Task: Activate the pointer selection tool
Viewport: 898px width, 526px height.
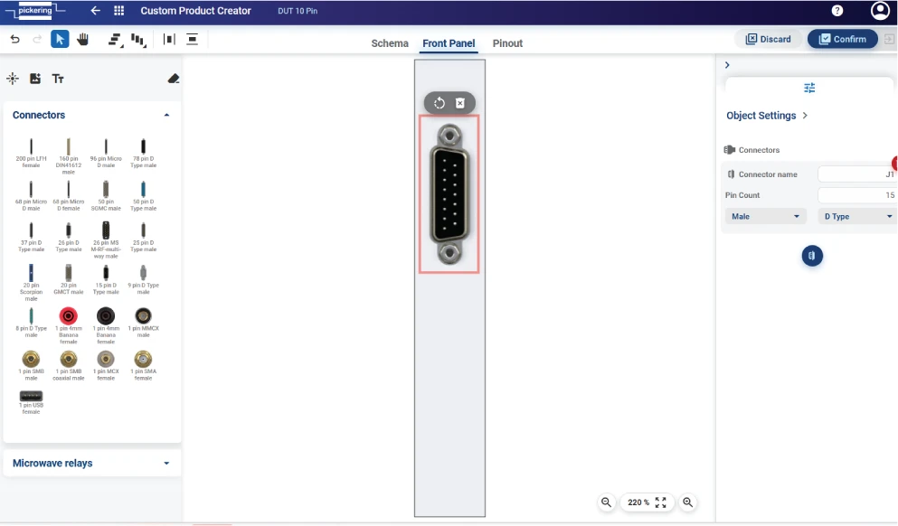Action: click(60, 39)
